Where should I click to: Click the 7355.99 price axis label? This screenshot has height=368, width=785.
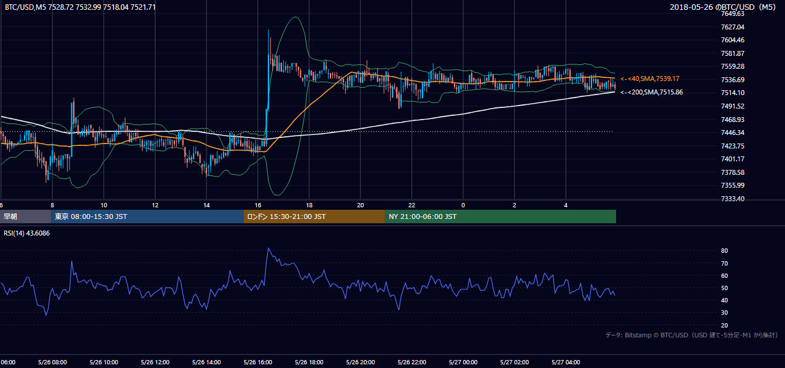pos(733,185)
